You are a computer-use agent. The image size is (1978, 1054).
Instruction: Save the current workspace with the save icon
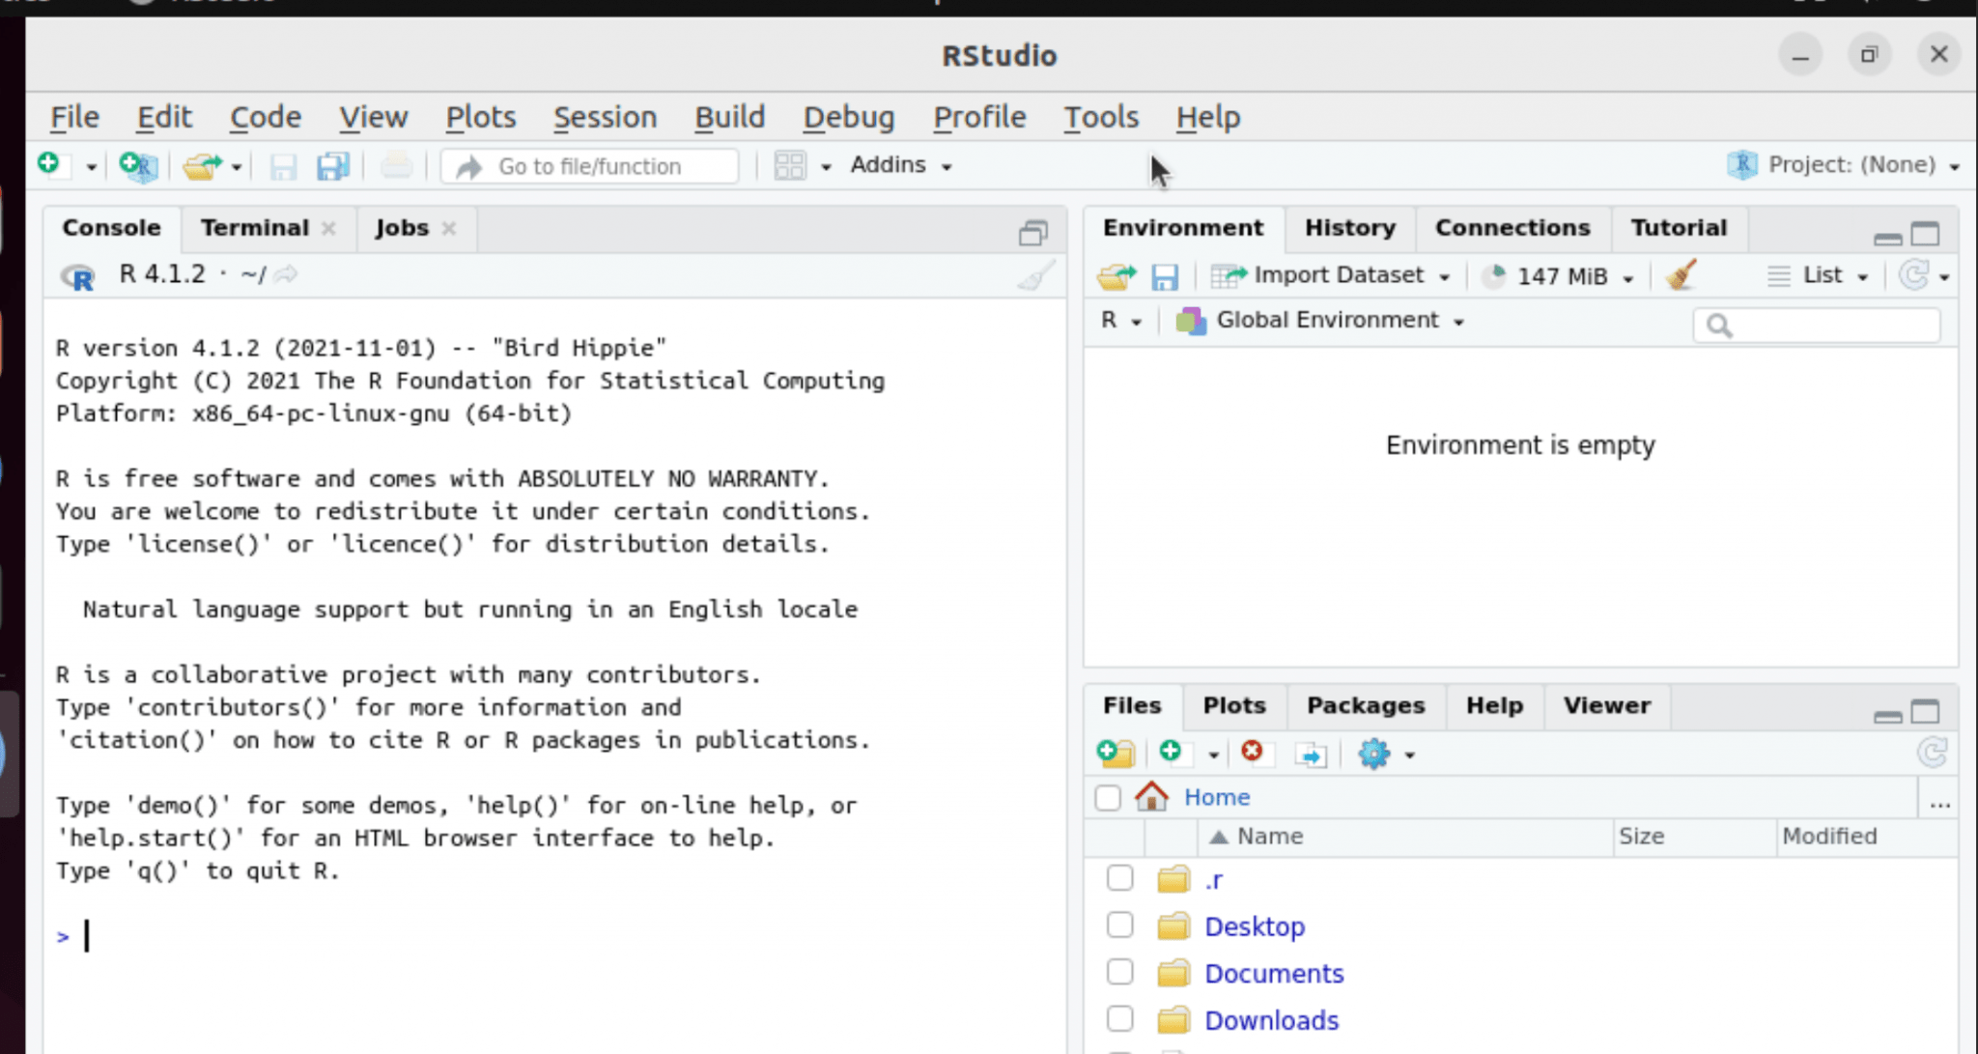click(1166, 275)
